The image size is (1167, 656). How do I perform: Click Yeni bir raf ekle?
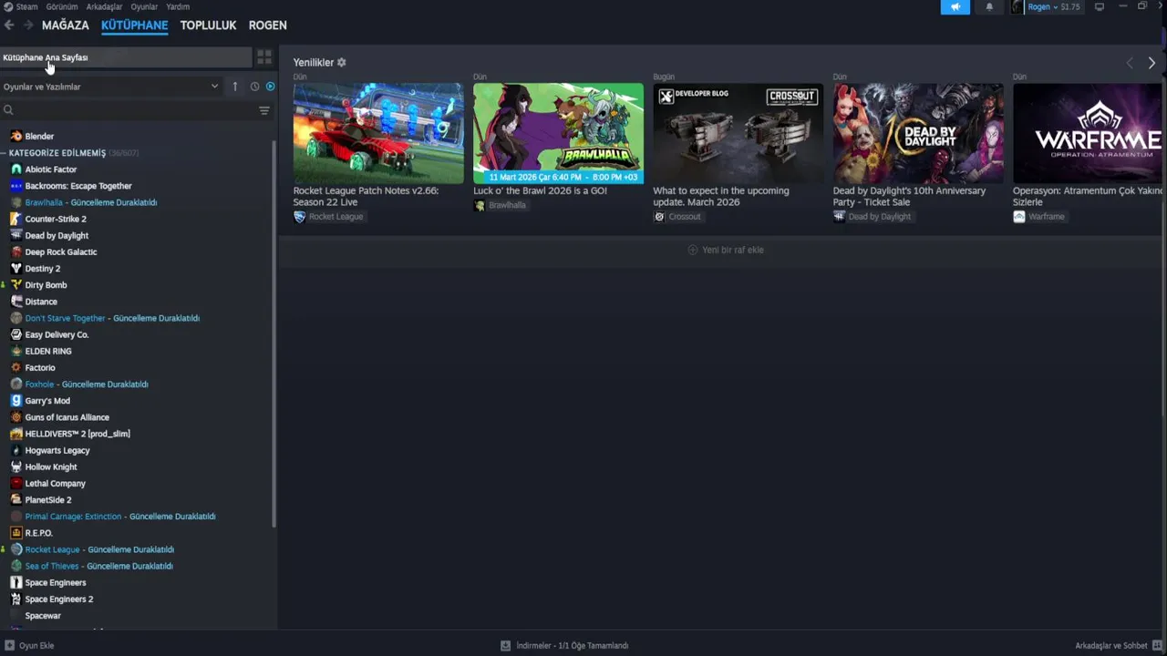(x=726, y=250)
